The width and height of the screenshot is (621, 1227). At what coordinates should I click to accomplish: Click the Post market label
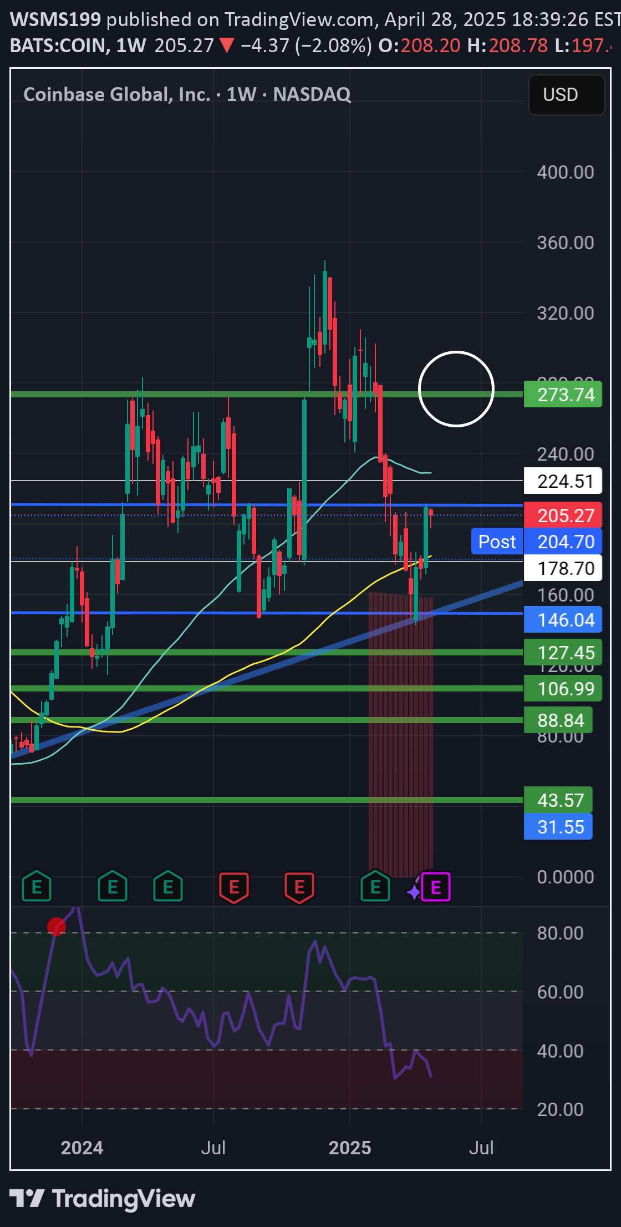point(497,542)
